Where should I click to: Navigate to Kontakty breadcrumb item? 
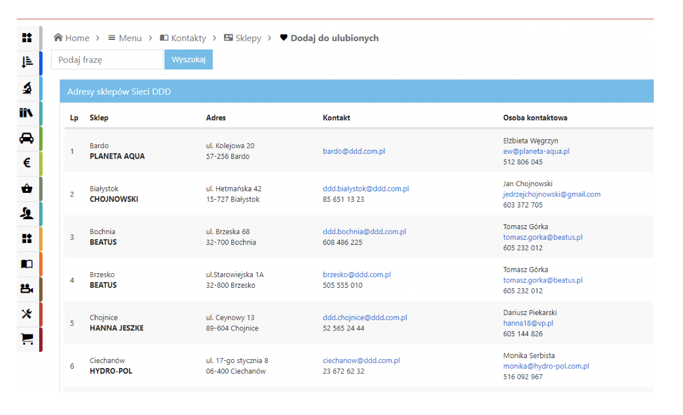coord(183,38)
